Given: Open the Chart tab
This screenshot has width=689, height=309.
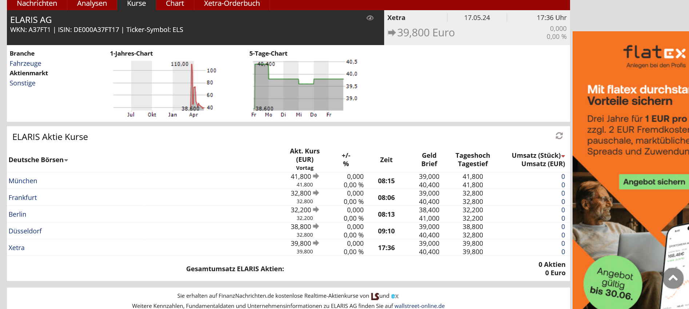Looking at the screenshot, I should point(175,4).
